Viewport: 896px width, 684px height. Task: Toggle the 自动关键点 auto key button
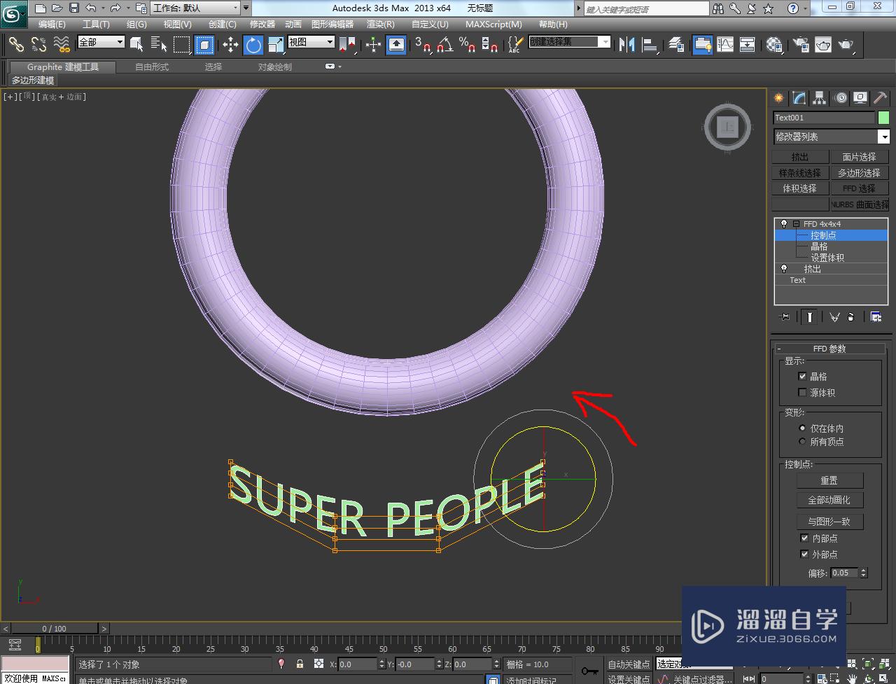628,664
